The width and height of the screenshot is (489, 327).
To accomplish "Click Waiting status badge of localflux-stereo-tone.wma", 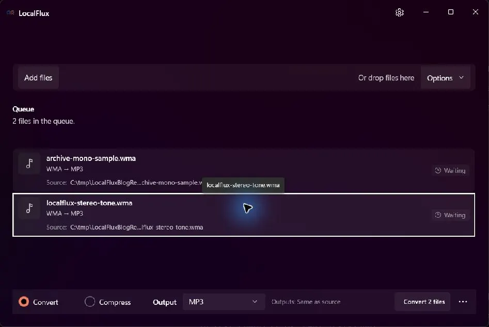I will point(450,215).
